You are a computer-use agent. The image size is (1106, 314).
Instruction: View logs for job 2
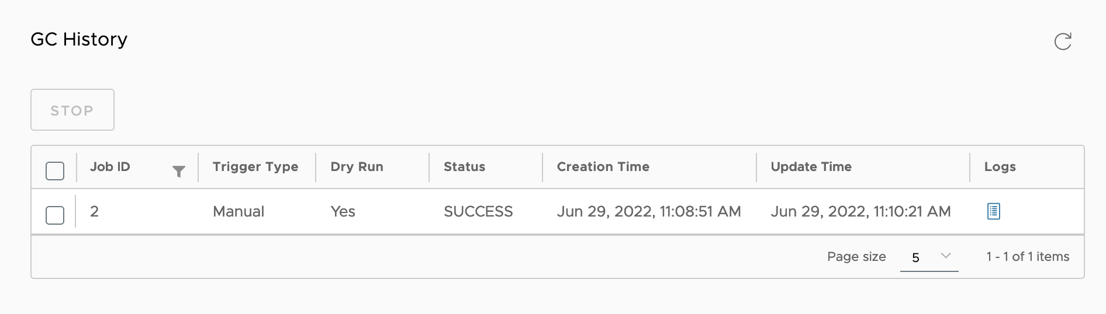click(x=993, y=211)
